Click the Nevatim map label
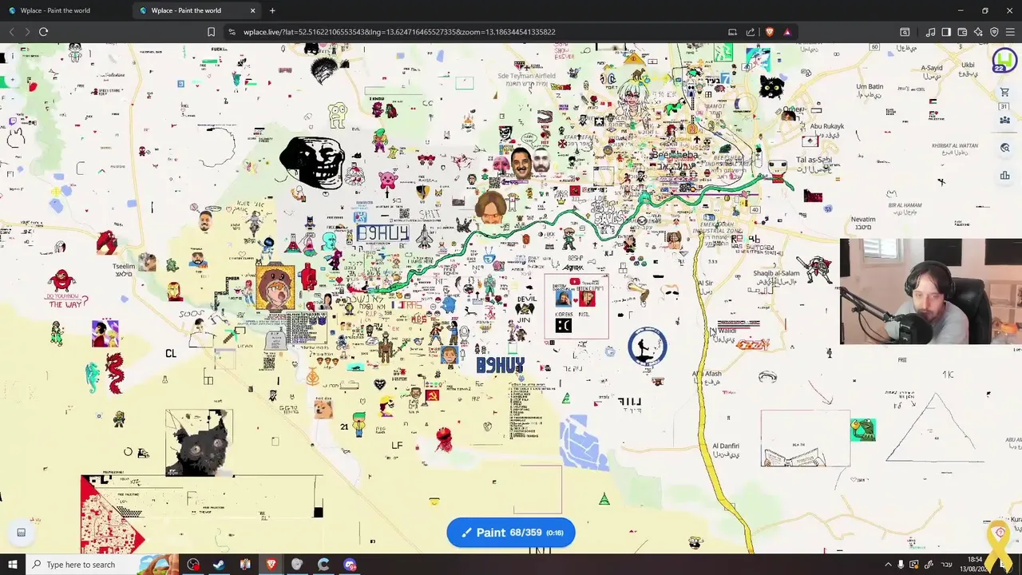This screenshot has height=575, width=1022. coord(863,219)
